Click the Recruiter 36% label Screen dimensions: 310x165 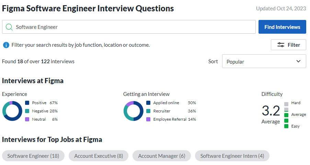click(x=175, y=111)
